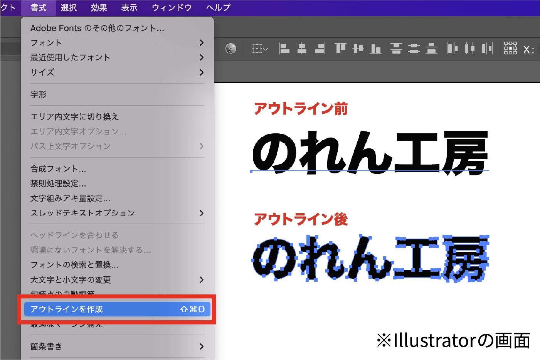The width and height of the screenshot is (540, 360).
Task: Click Vertical Align Center icon
Action: click(x=358, y=49)
